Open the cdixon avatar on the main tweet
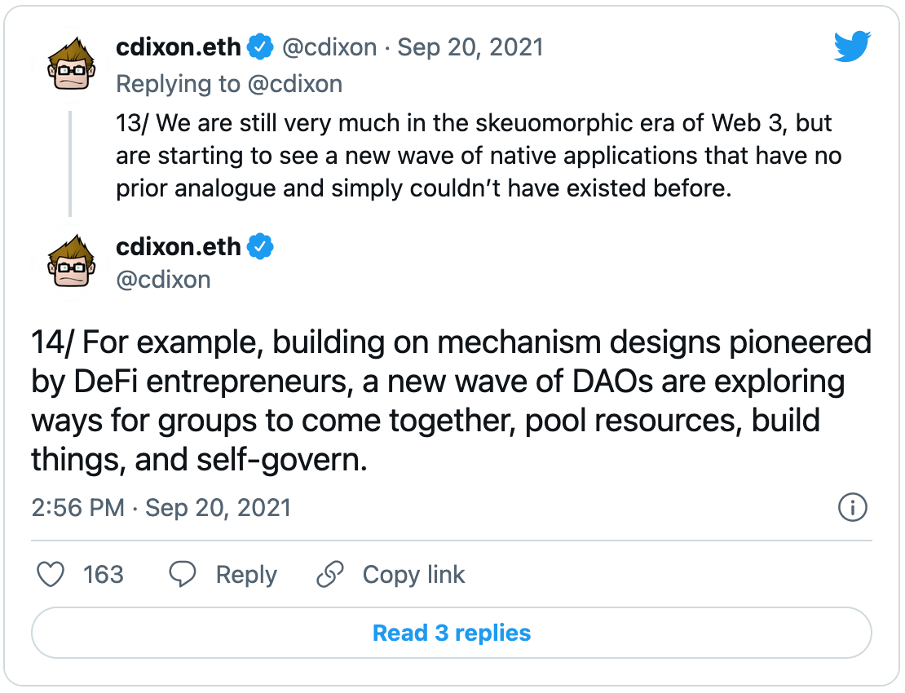The width and height of the screenshot is (905, 693). 71,262
